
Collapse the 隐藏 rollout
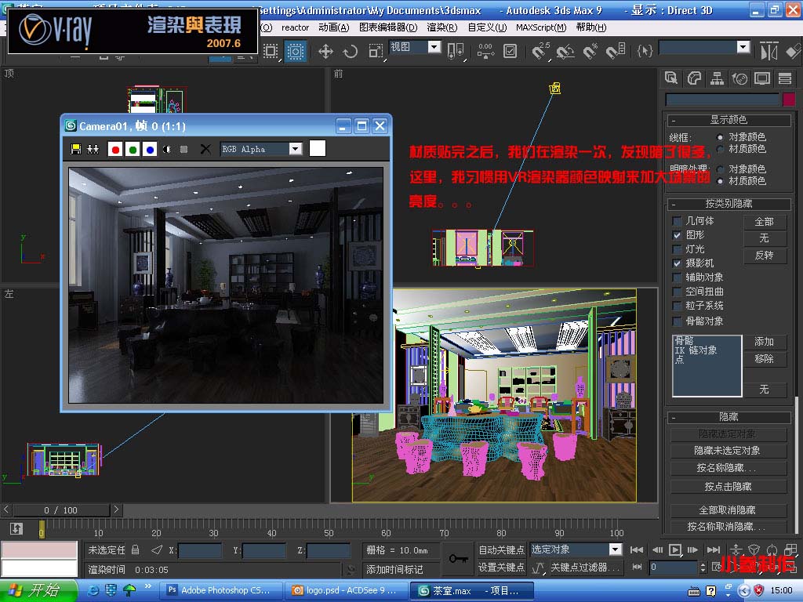(x=729, y=417)
